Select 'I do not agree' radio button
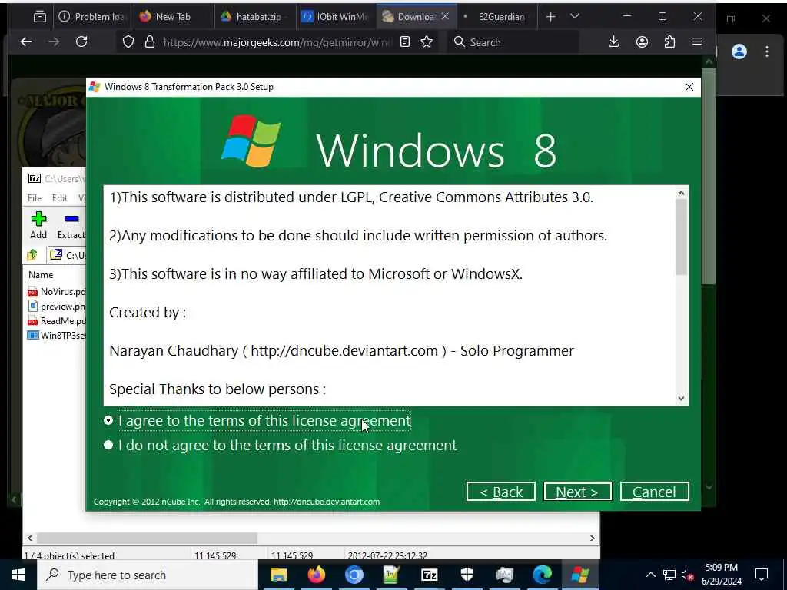 (108, 445)
